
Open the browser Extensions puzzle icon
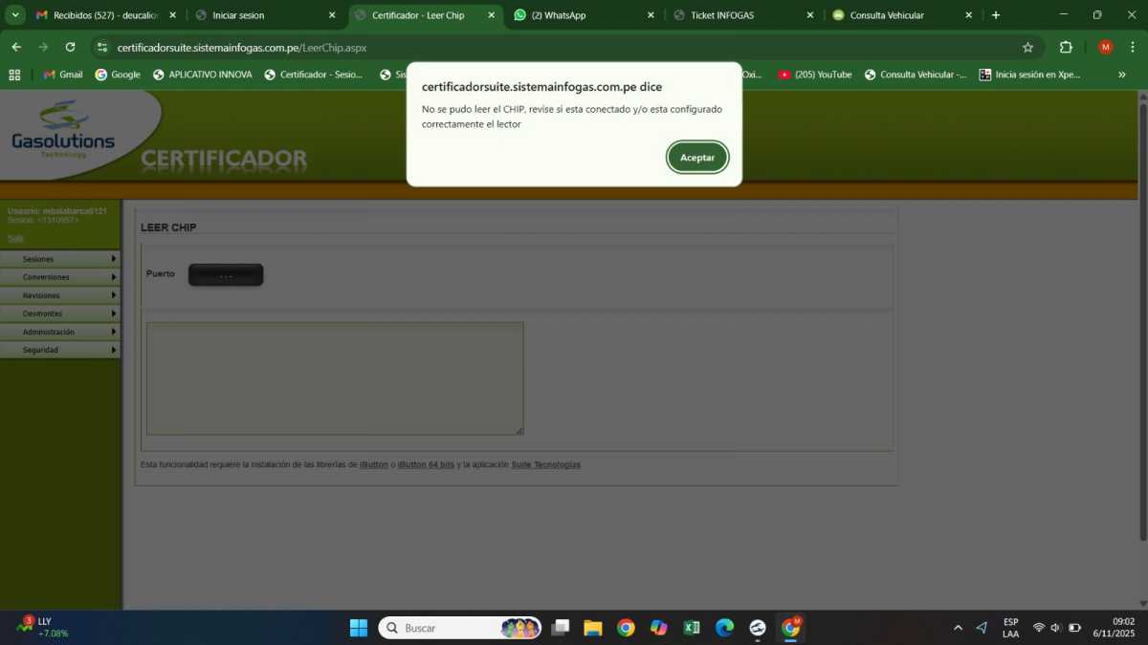(1066, 47)
